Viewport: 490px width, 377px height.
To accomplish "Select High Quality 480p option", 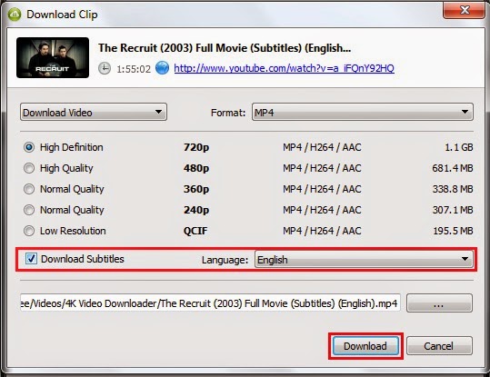I will pyautogui.click(x=29, y=168).
